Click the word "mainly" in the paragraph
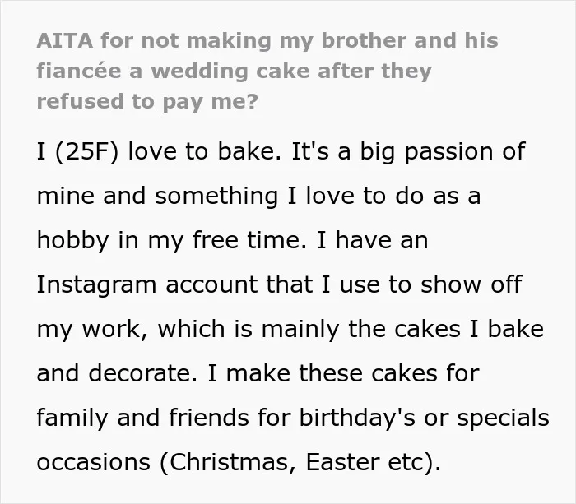This screenshot has width=576, height=504. tap(300, 329)
